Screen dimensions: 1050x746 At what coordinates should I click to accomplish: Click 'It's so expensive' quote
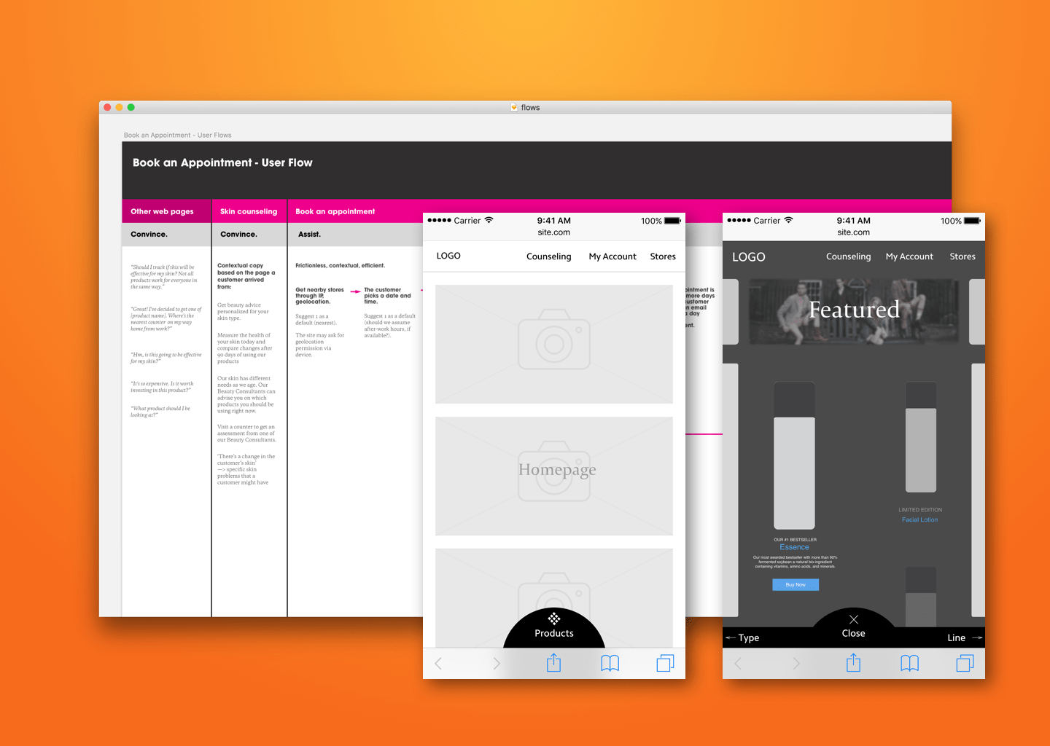(x=162, y=387)
